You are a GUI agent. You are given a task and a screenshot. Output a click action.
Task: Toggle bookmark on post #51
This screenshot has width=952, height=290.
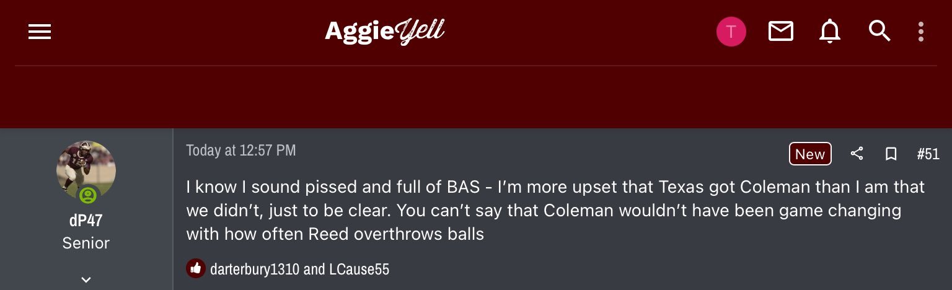(891, 154)
